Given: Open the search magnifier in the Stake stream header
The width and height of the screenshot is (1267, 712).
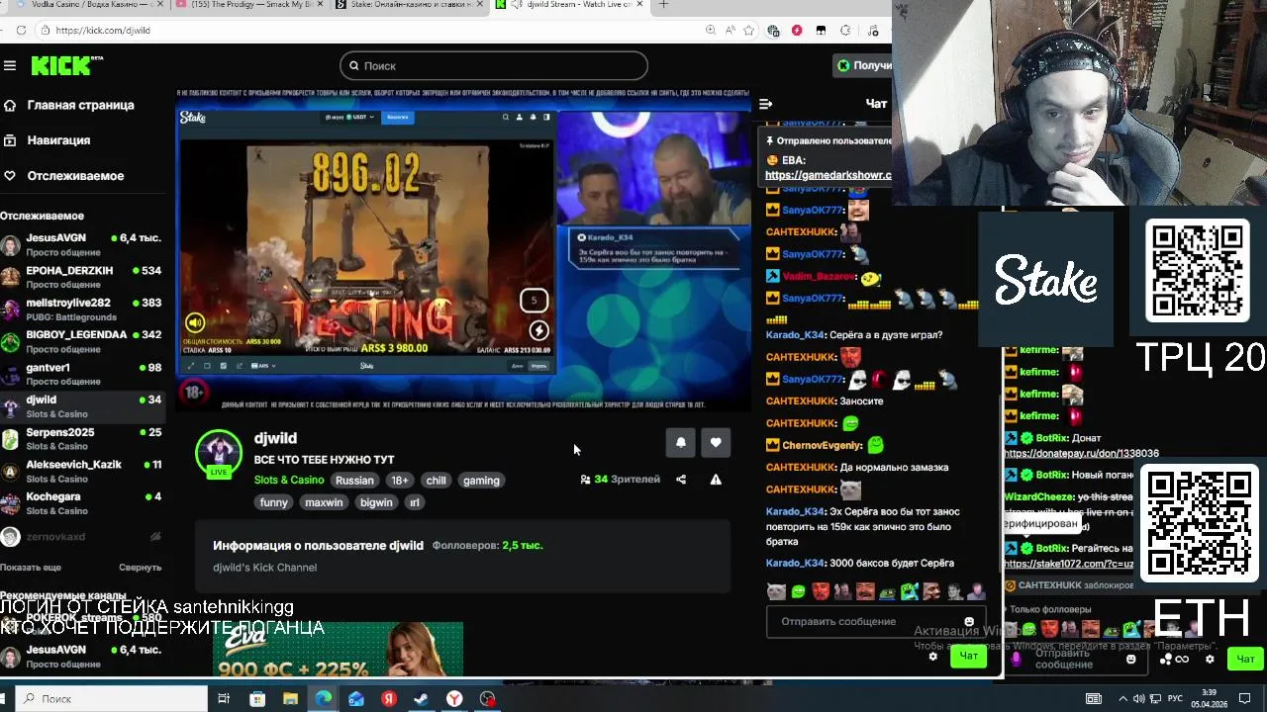Looking at the screenshot, I should click(505, 117).
